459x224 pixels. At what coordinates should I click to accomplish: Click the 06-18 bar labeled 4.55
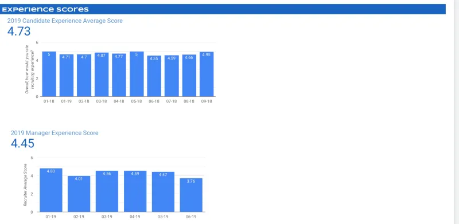click(x=154, y=76)
